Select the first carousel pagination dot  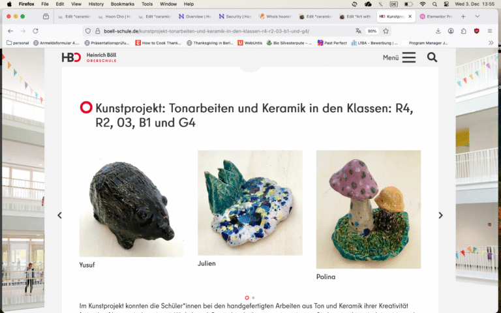tap(247, 297)
